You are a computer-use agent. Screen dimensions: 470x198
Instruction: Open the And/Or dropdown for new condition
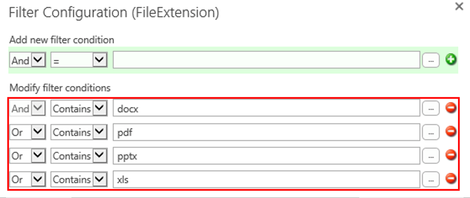tap(28, 60)
